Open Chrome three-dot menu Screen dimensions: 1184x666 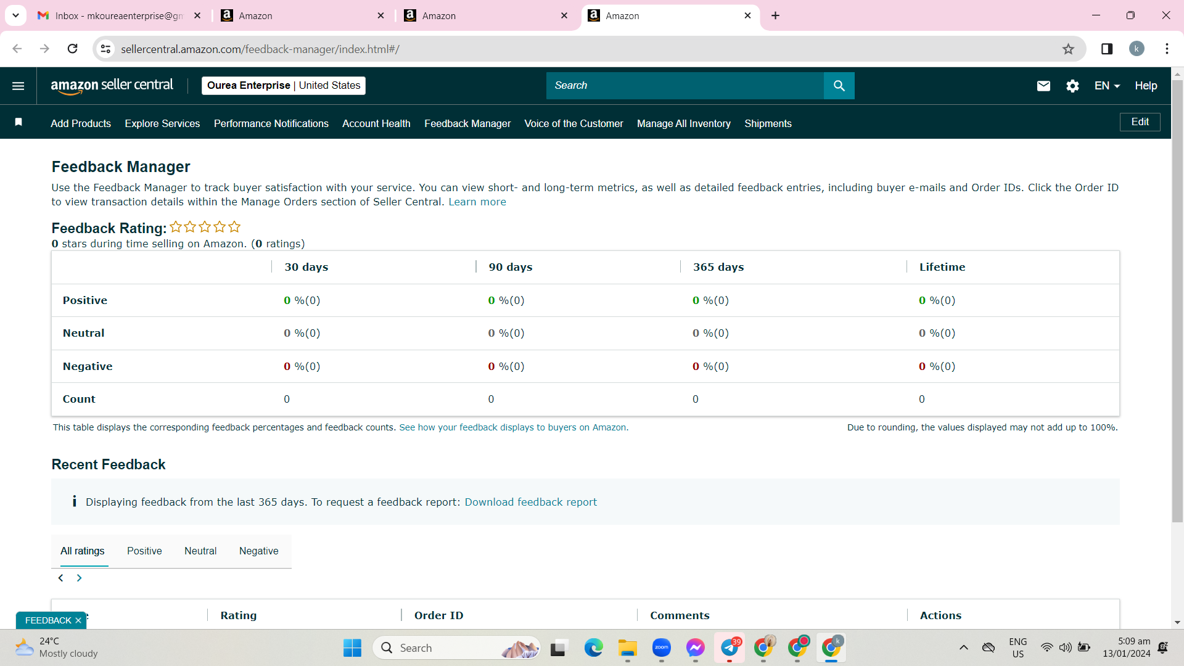pyautogui.click(x=1167, y=49)
